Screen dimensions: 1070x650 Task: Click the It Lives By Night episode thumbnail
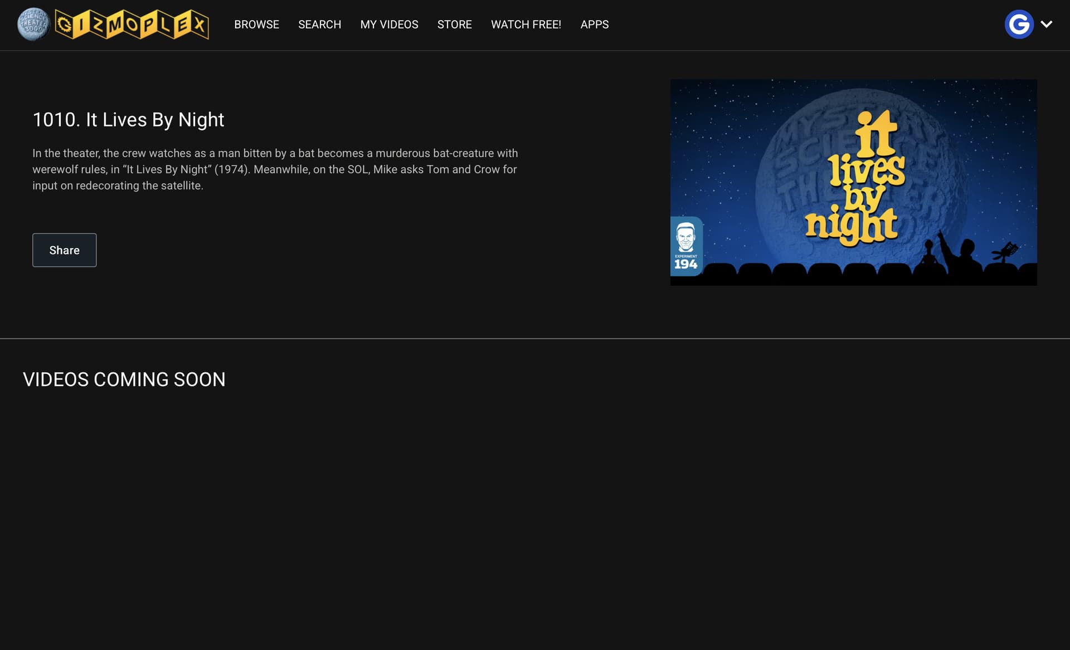coord(853,182)
